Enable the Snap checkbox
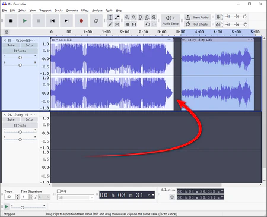Image resolution: width=267 pixels, height=217 pixels. [59, 191]
